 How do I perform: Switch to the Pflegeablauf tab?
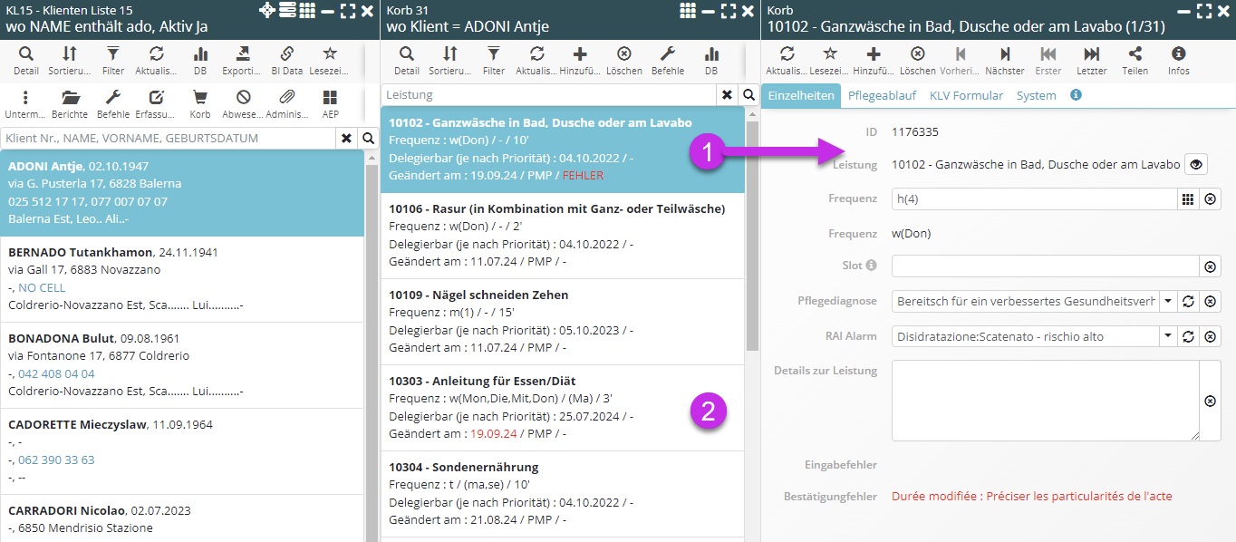click(x=882, y=95)
